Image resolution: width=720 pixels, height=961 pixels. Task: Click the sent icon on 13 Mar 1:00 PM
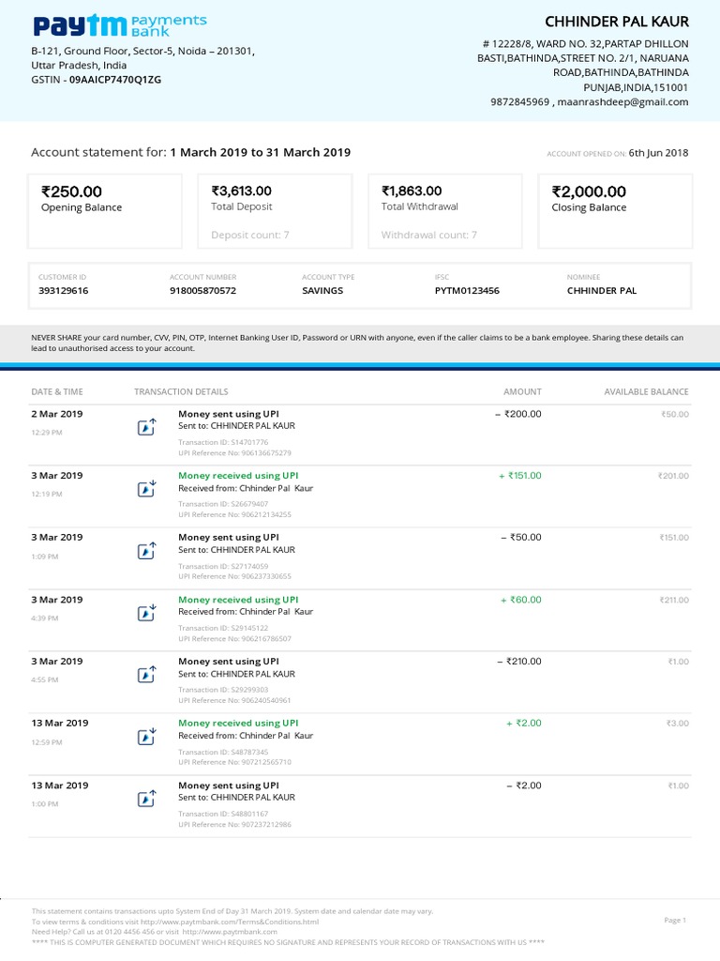click(x=146, y=799)
